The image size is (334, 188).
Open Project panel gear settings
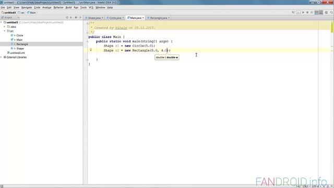(76, 17)
